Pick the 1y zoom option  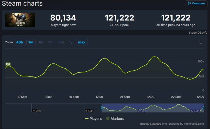pos(71,42)
